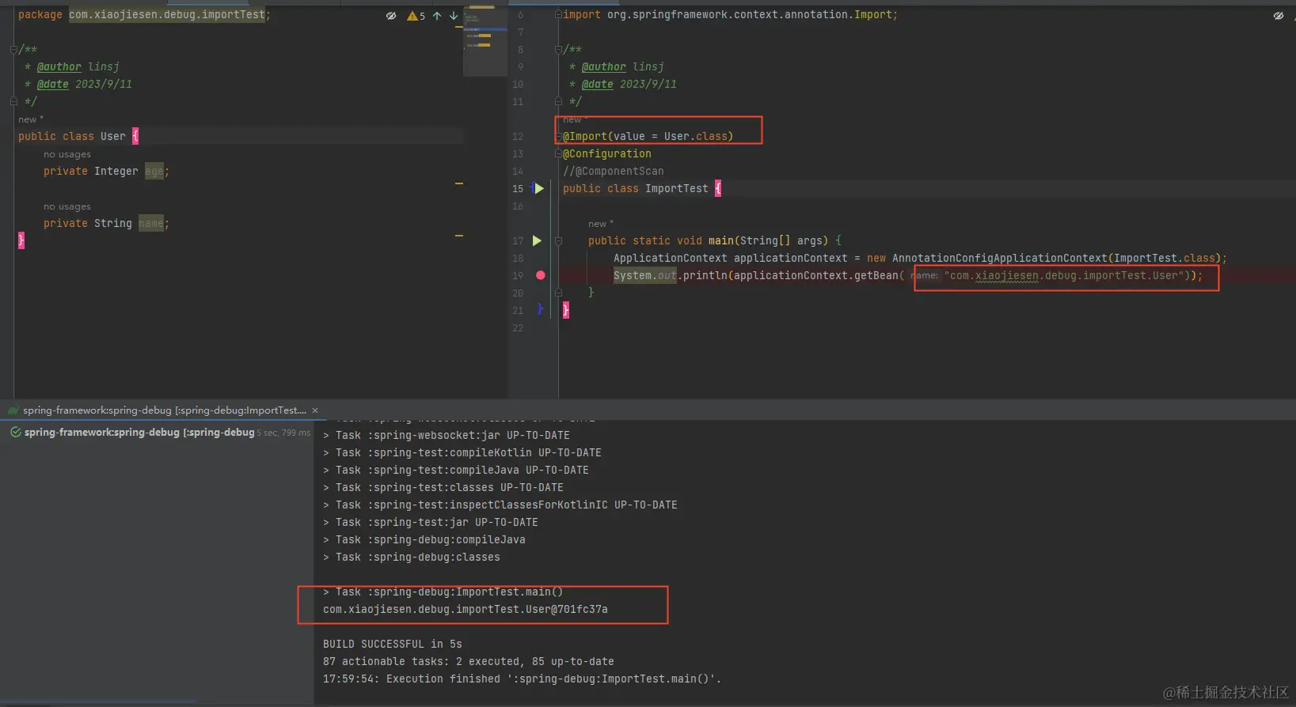This screenshot has width=1296, height=707.
Task: Click 'no usages' hint above name field
Action: point(67,206)
